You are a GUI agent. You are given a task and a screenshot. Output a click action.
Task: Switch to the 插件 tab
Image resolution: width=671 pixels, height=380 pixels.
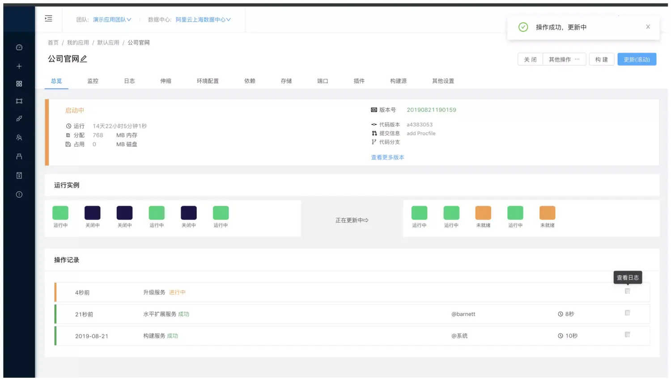(x=359, y=81)
